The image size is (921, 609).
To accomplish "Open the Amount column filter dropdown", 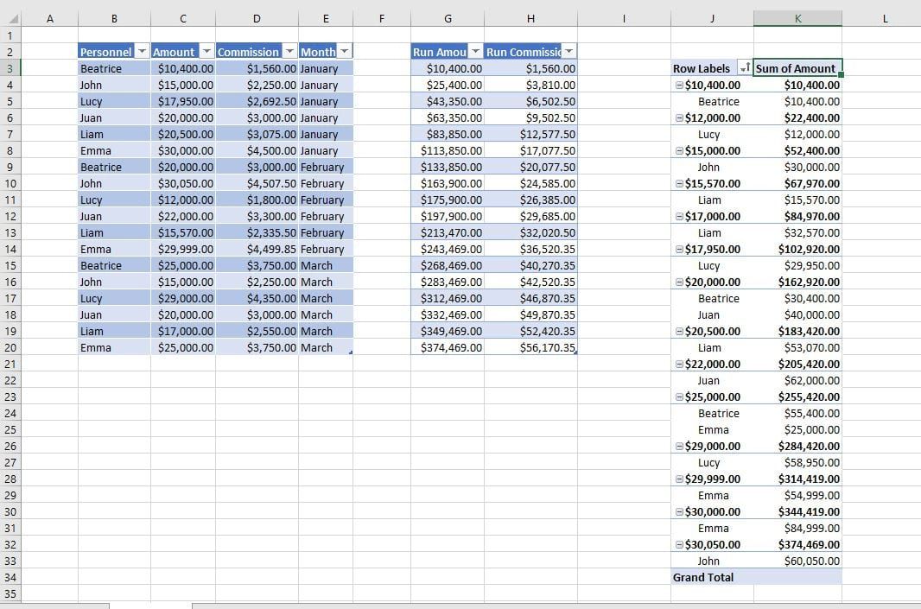I will click(x=206, y=52).
